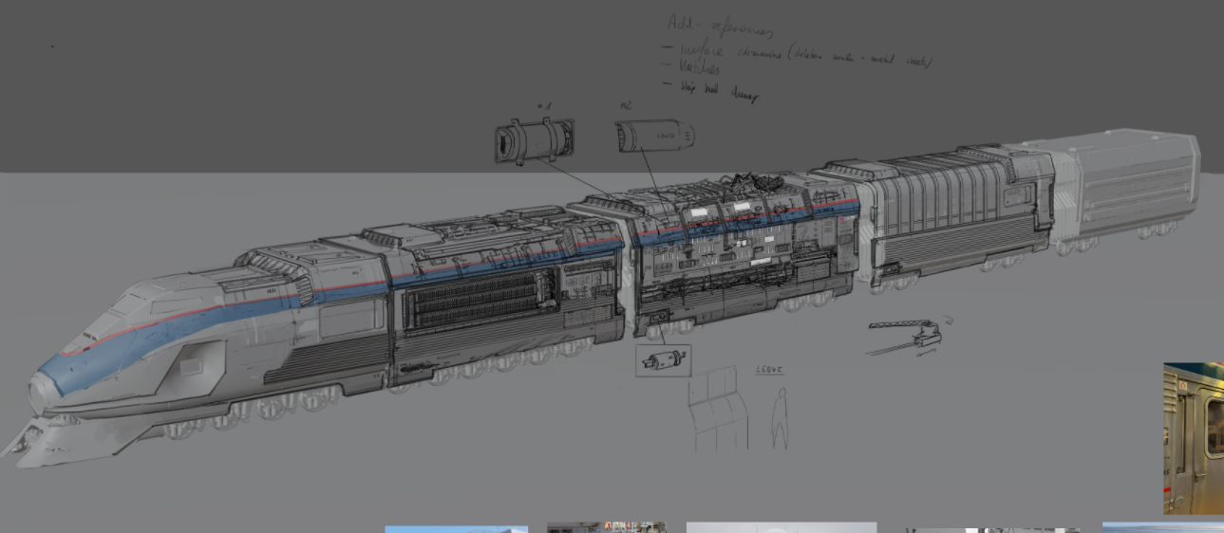Click the rightmost bottom reference thumbnail
Screen dimensions: 1224x533
tap(1162, 527)
